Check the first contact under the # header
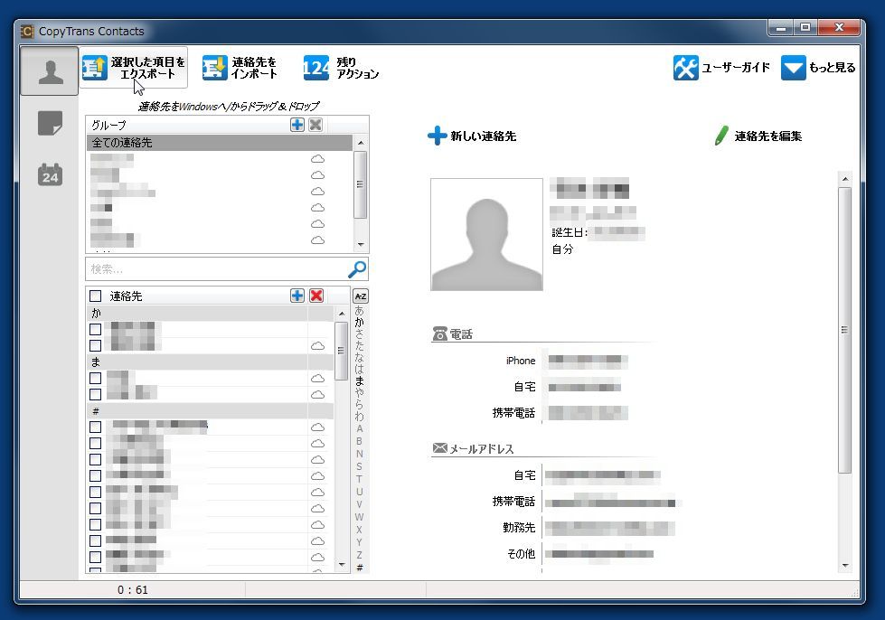This screenshot has width=885, height=620. click(96, 427)
